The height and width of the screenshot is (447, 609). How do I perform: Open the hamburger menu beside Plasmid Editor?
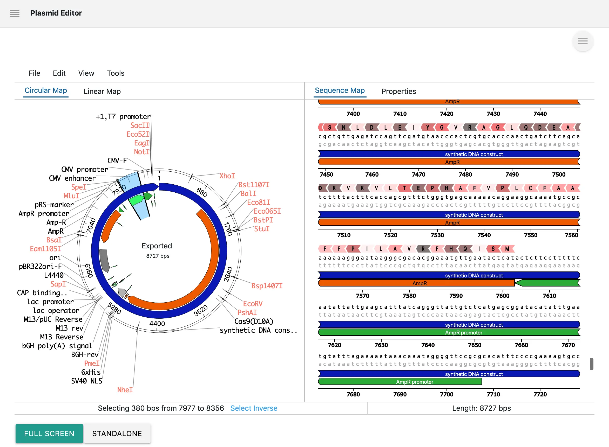[15, 13]
